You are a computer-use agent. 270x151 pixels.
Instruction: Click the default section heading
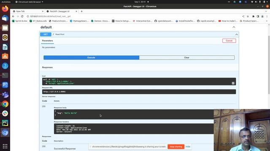coord(46,27)
